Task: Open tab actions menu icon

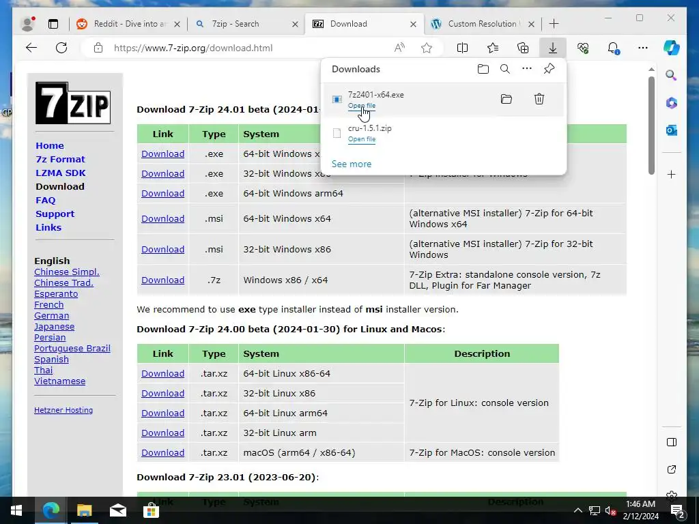Action: pos(53,24)
